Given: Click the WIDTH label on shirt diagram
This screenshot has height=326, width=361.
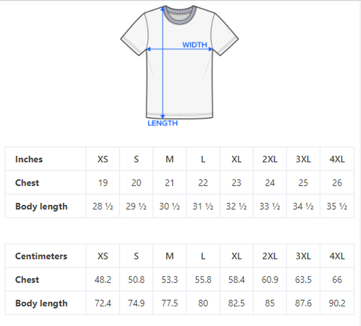Looking at the screenshot, I should 195,45.
